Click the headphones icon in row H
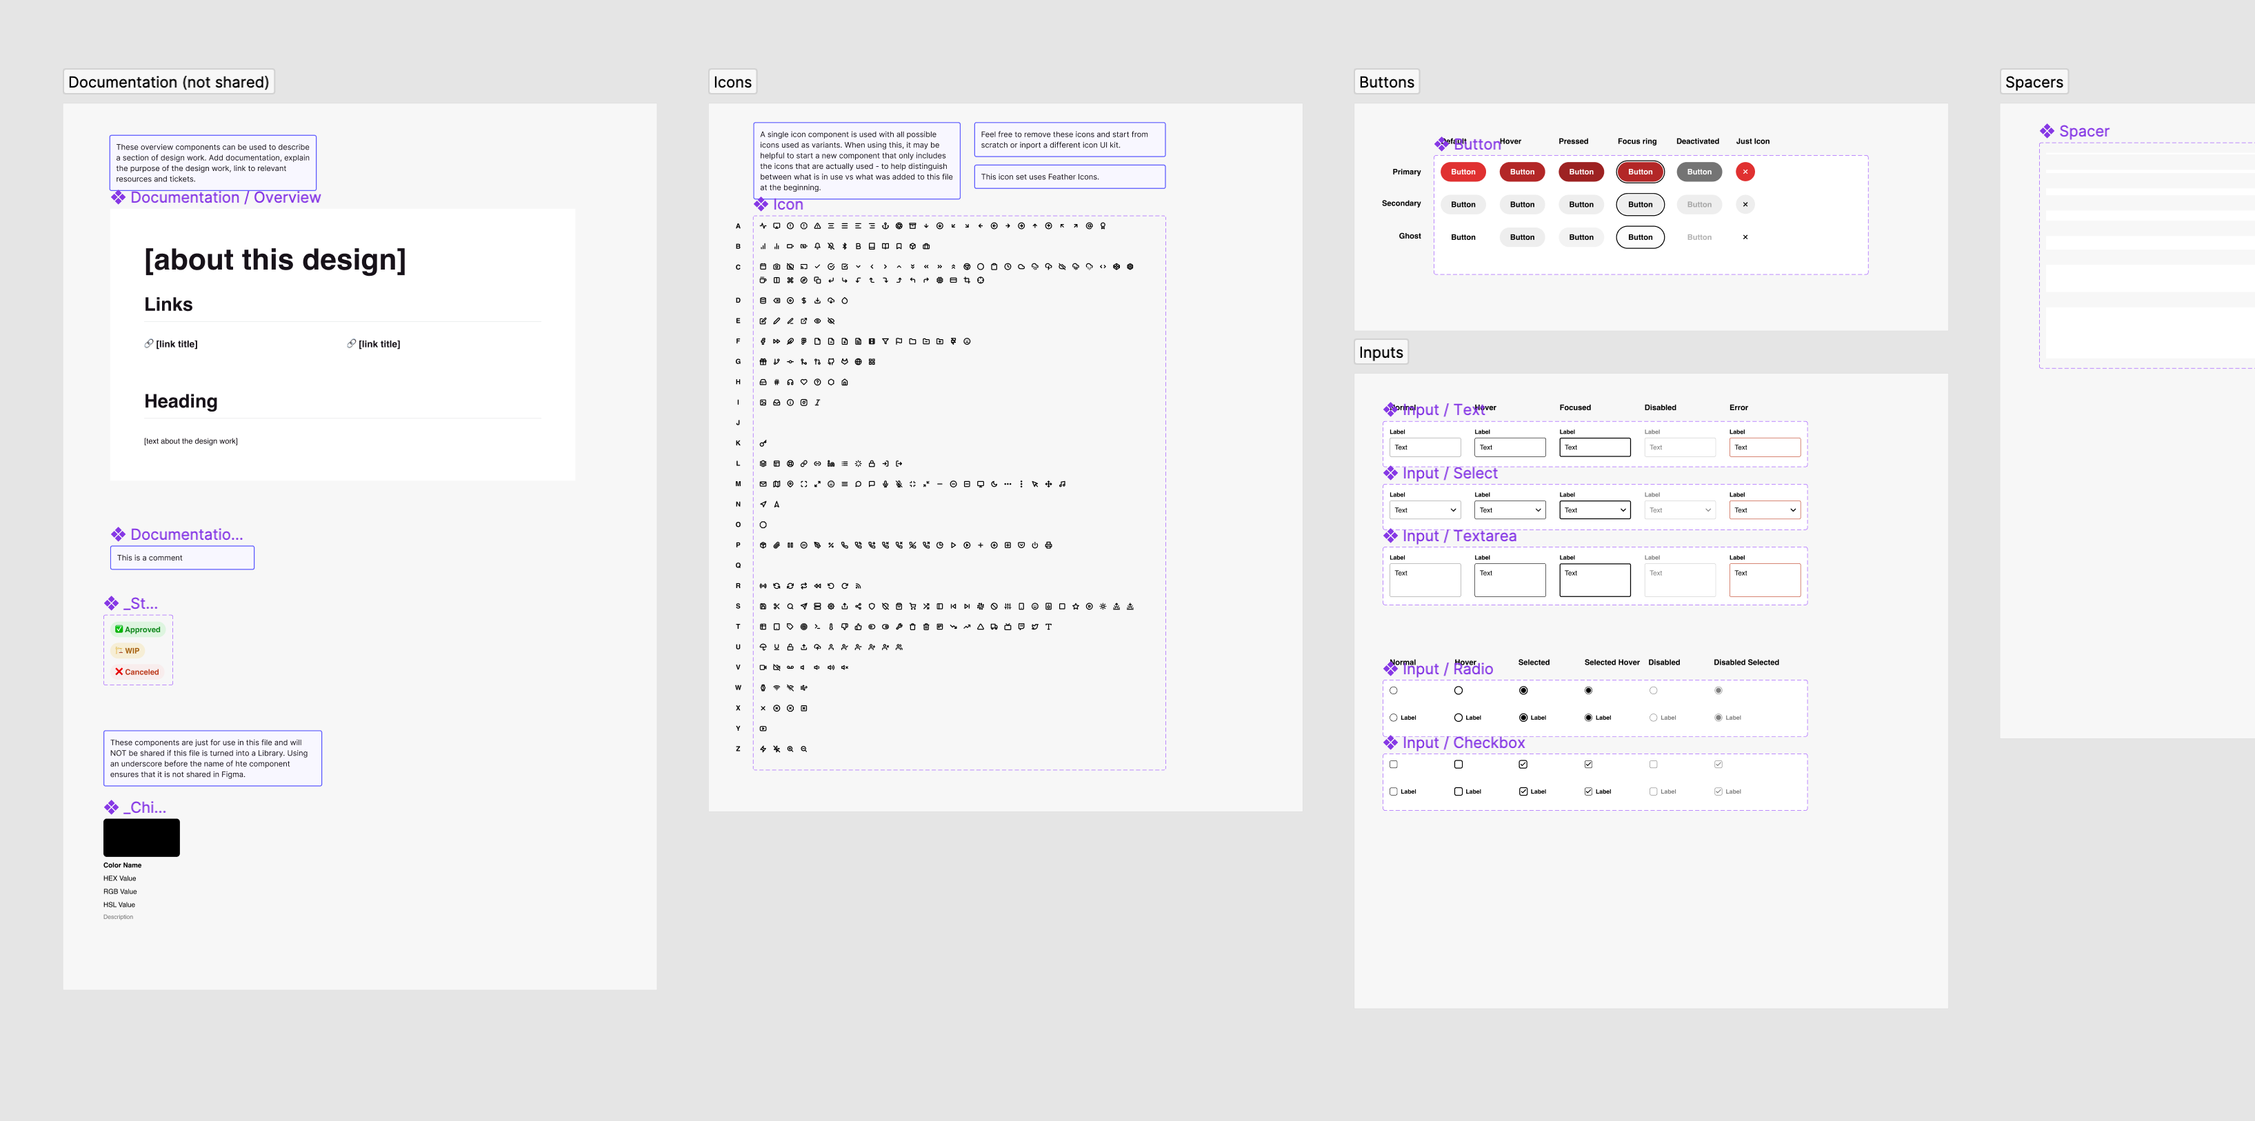2255x1121 pixels. (790, 383)
